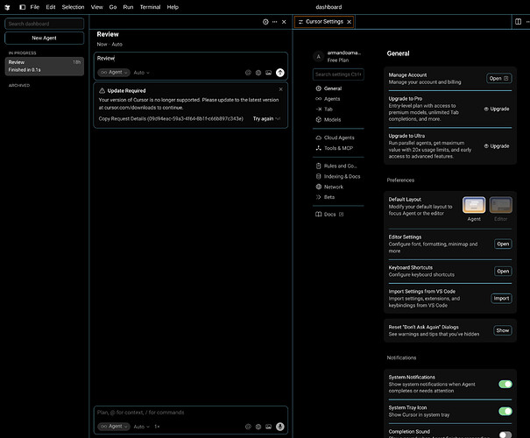Image resolution: width=530 pixels, height=438 pixels.
Task: Click the account avatar labeled A
Action: [x=318, y=56]
